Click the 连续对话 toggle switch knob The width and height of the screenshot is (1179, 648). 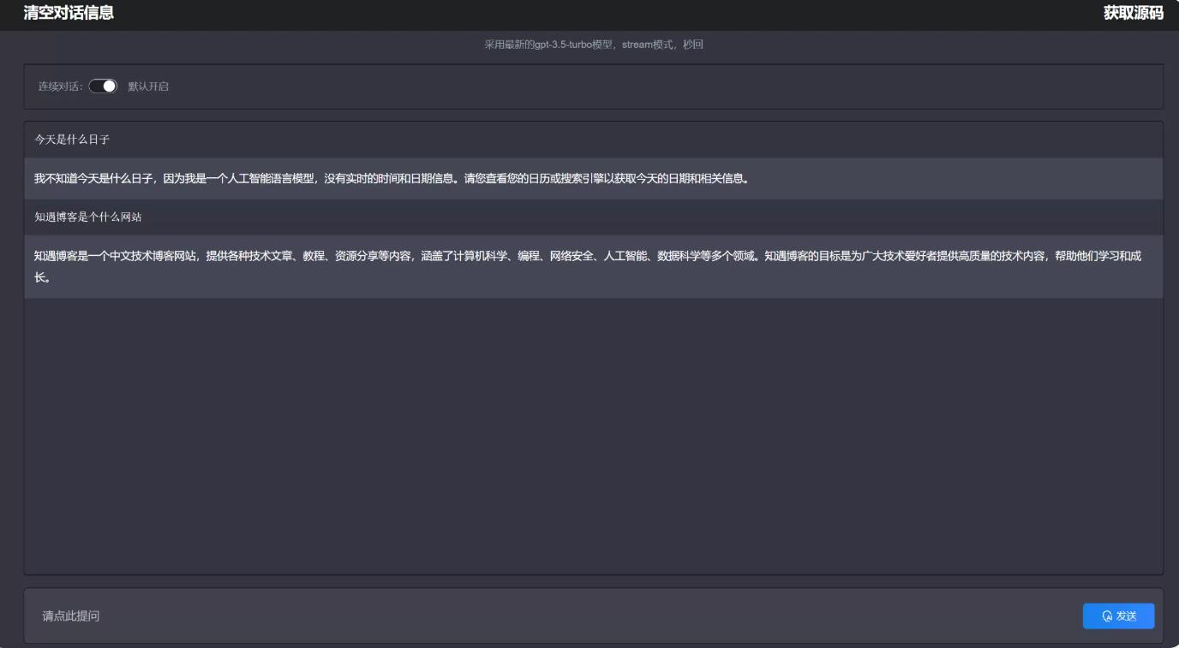click(x=108, y=86)
